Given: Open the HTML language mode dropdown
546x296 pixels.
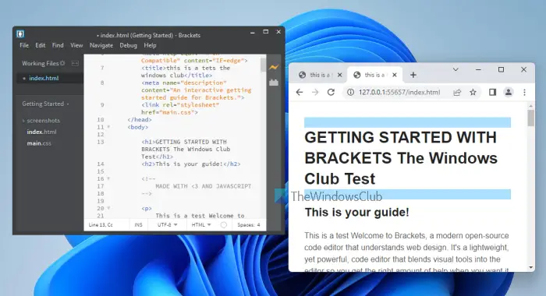Looking at the screenshot, I should (201, 224).
